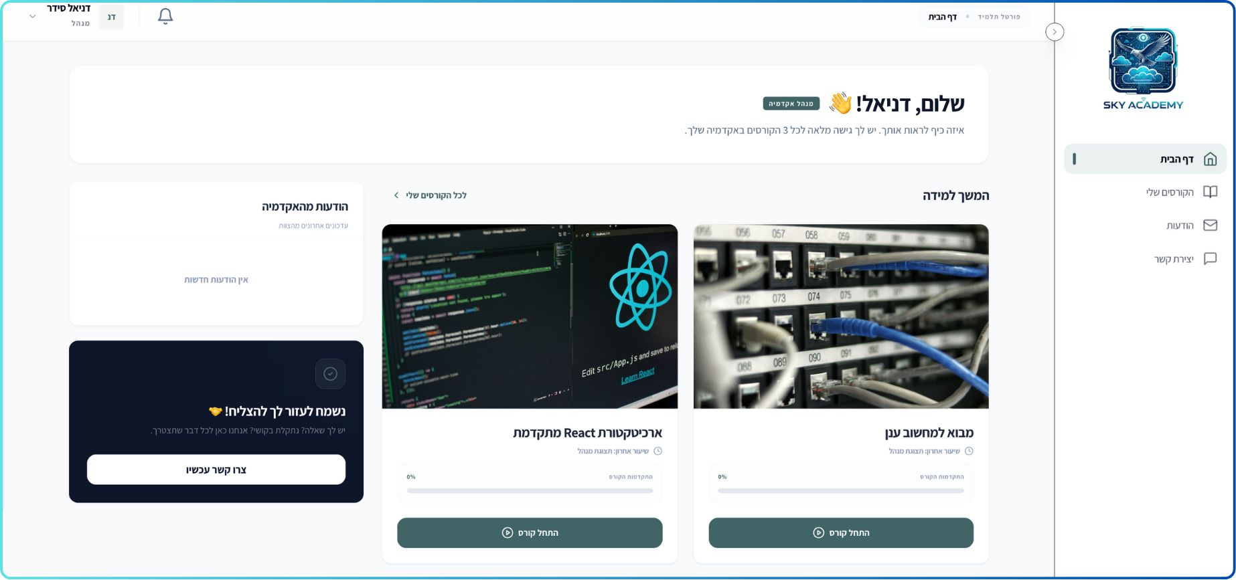
Task: Click the envelope messages icon
Action: pos(1209,225)
